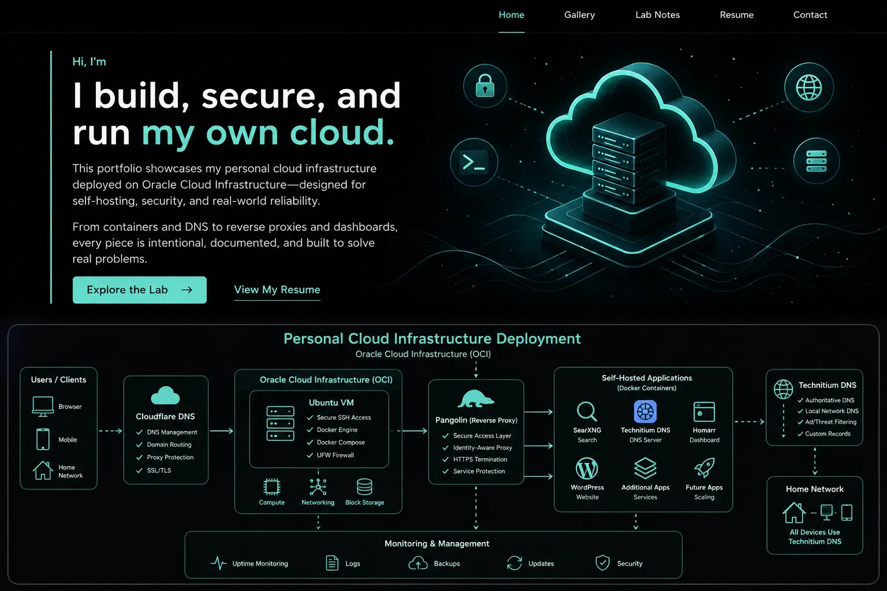Click the Users / Clients box title

click(x=58, y=380)
